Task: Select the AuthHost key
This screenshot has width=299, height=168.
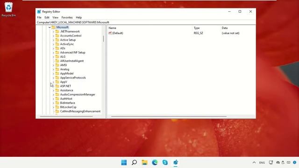Action: pyautogui.click(x=66, y=98)
